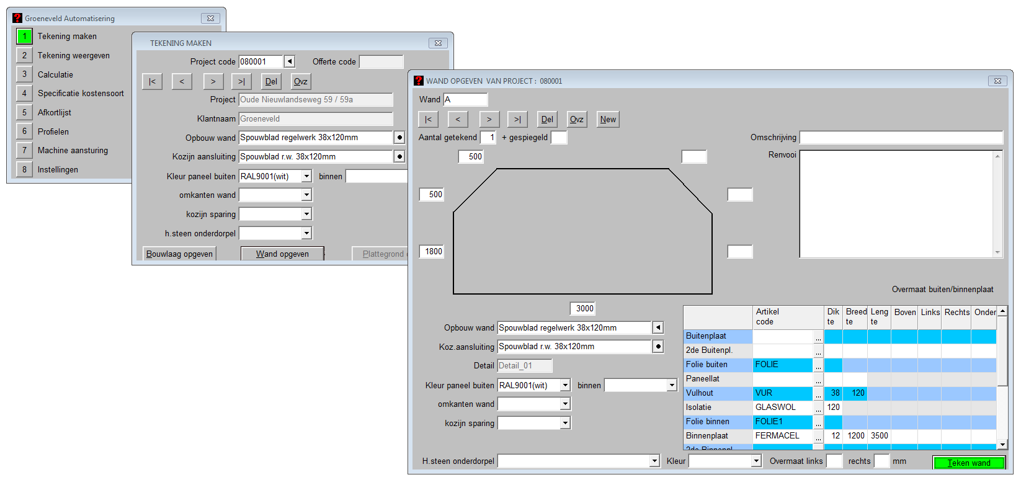Go to next wall record in Wand window
The image size is (1021, 485).
coord(489,120)
